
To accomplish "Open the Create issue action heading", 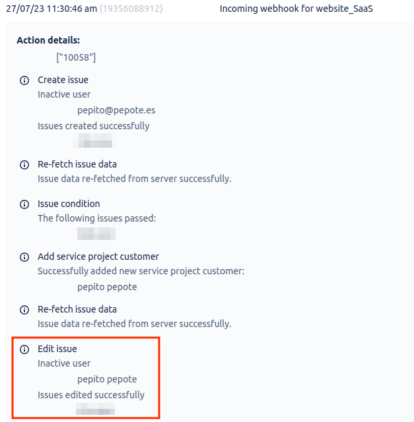I will tap(63, 80).
